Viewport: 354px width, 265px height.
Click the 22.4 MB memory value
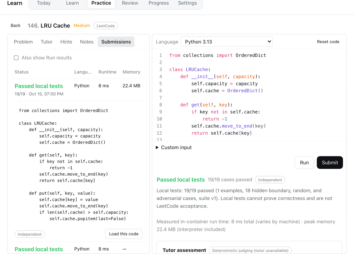(131, 86)
